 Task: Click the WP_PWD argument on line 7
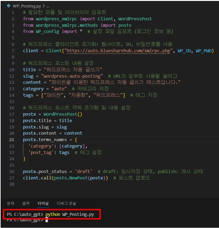tap(204, 51)
